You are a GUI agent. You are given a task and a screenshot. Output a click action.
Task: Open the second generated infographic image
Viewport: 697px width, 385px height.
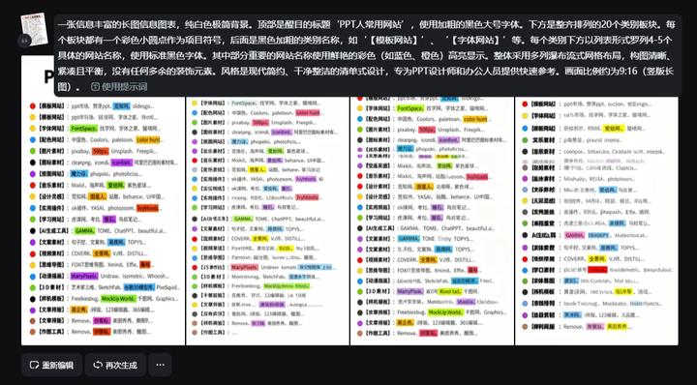pyautogui.click(x=267, y=221)
